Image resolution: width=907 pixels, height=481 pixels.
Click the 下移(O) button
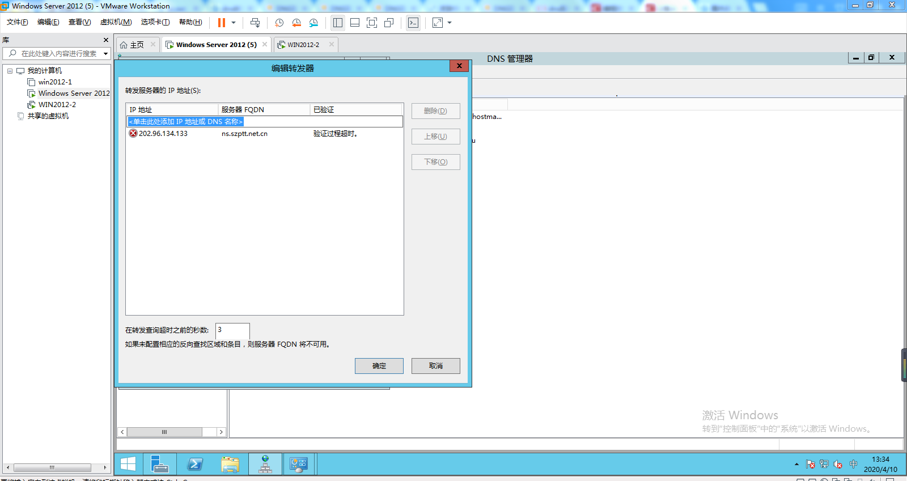tap(435, 162)
